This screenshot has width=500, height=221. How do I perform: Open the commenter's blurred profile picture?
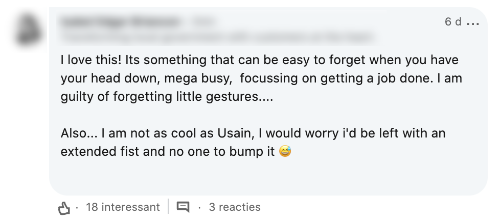tap(27, 30)
